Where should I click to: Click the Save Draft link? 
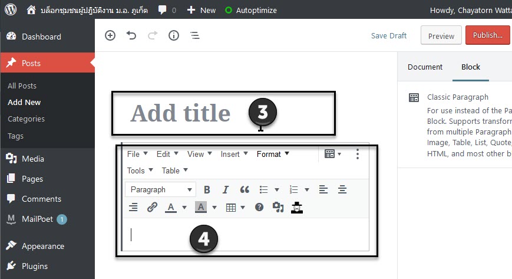389,35
